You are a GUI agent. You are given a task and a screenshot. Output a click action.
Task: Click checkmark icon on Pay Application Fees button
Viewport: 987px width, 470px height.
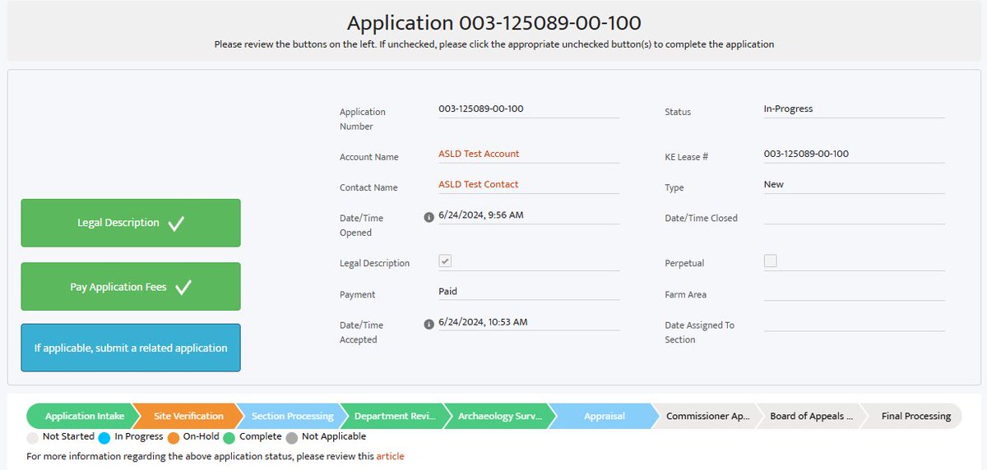(x=183, y=288)
